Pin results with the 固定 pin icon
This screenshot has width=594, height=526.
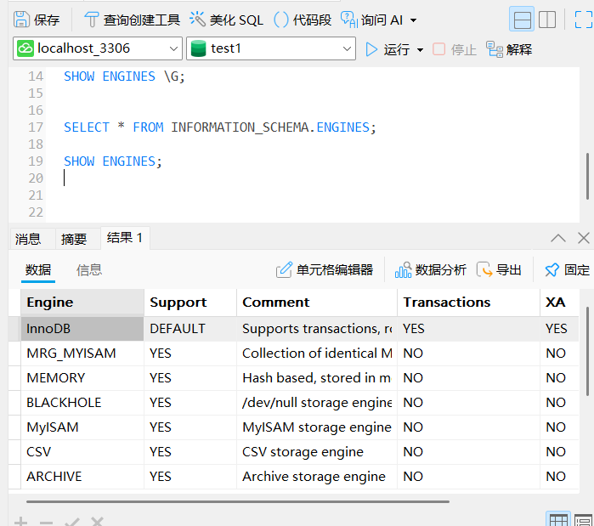pos(552,270)
